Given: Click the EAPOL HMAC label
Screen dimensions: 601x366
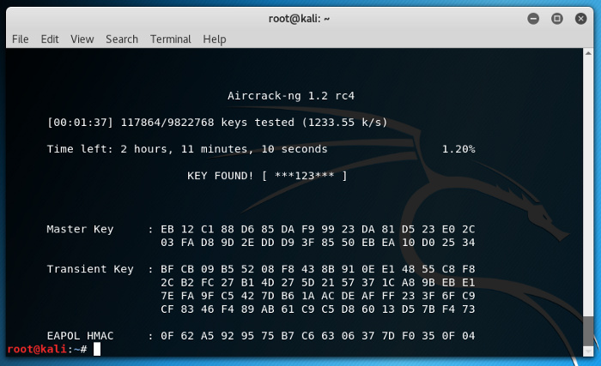Looking at the screenshot, I should pyautogui.click(x=80, y=335).
